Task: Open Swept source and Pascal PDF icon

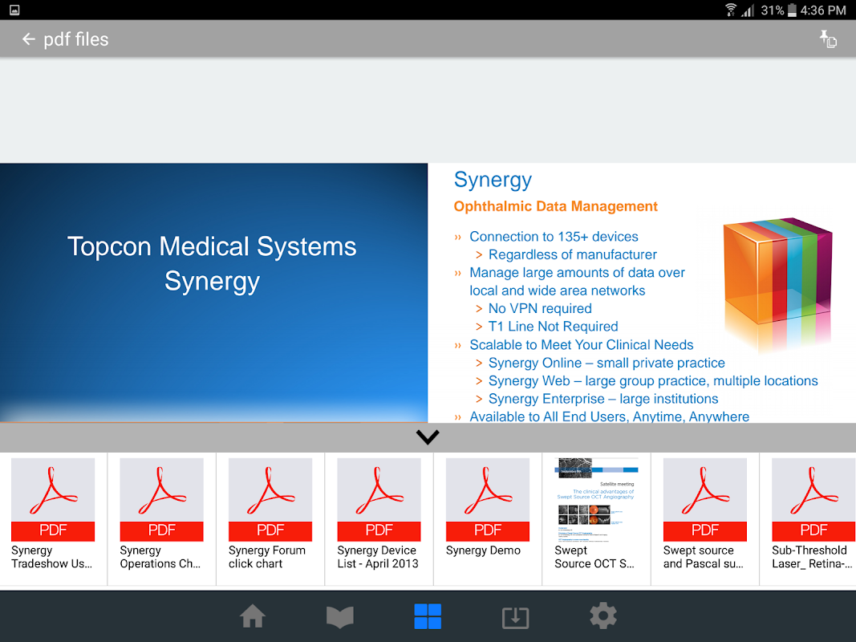Action: (x=705, y=499)
